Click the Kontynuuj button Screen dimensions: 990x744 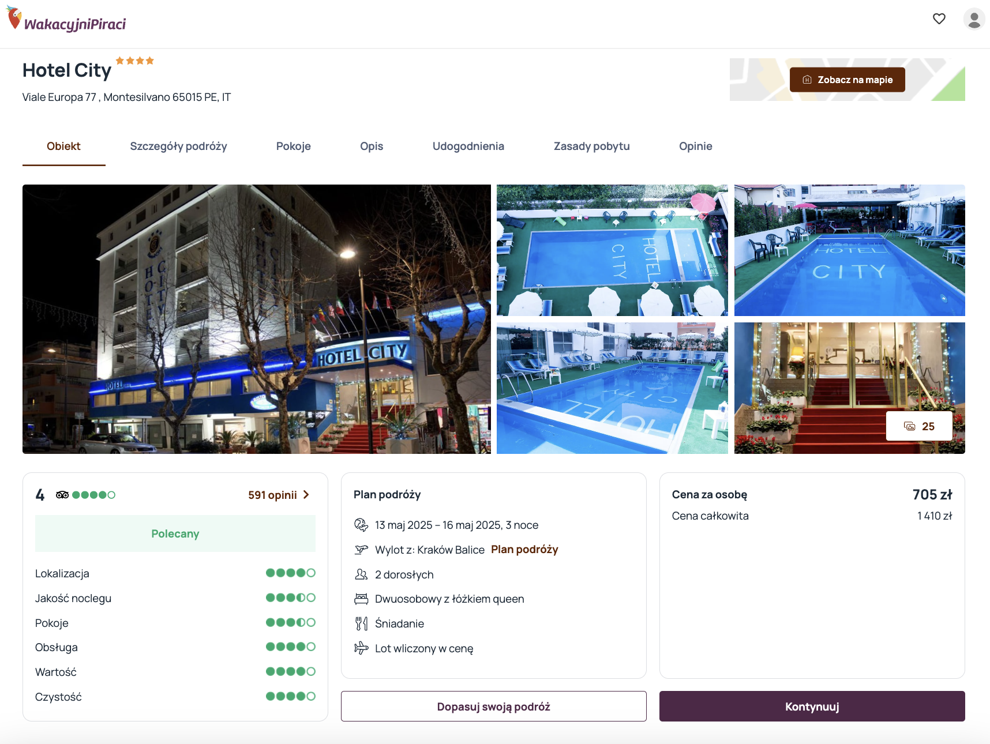point(812,707)
